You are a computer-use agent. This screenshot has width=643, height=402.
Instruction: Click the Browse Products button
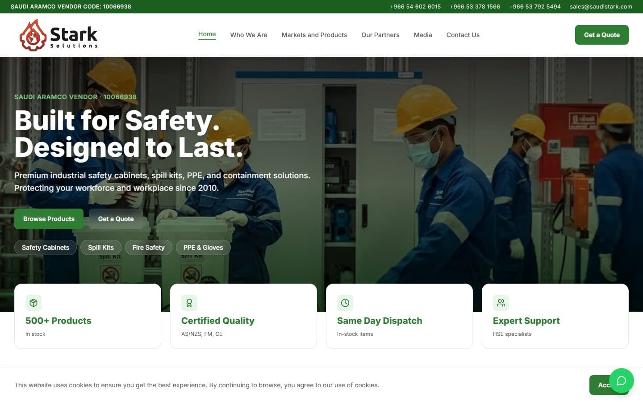[x=49, y=219]
